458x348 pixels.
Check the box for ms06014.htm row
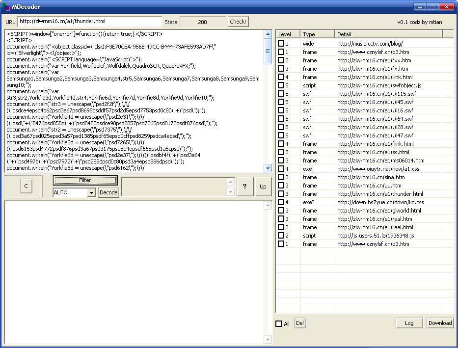(x=281, y=161)
